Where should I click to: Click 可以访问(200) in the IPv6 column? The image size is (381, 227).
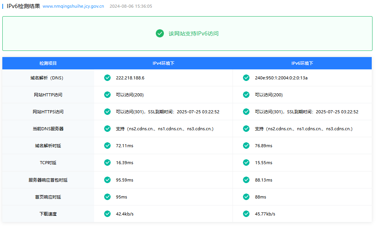[269, 95]
